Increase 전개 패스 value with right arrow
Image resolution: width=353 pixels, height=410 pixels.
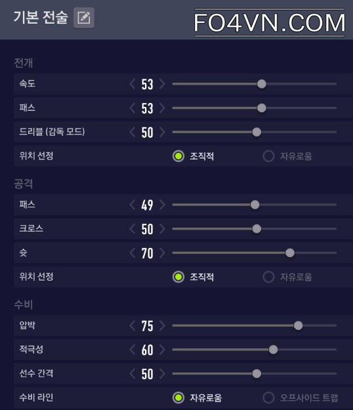(162, 108)
